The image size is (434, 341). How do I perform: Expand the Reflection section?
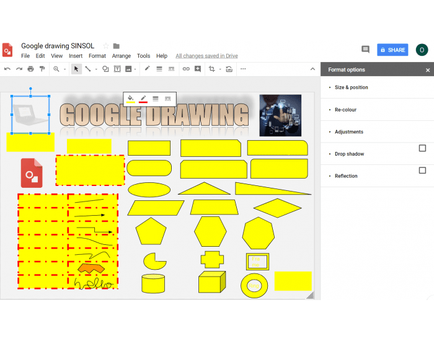pyautogui.click(x=346, y=176)
